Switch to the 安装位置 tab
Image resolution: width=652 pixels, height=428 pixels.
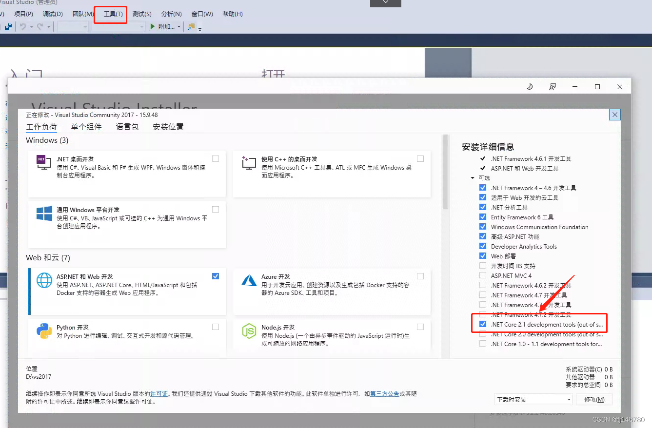168,127
